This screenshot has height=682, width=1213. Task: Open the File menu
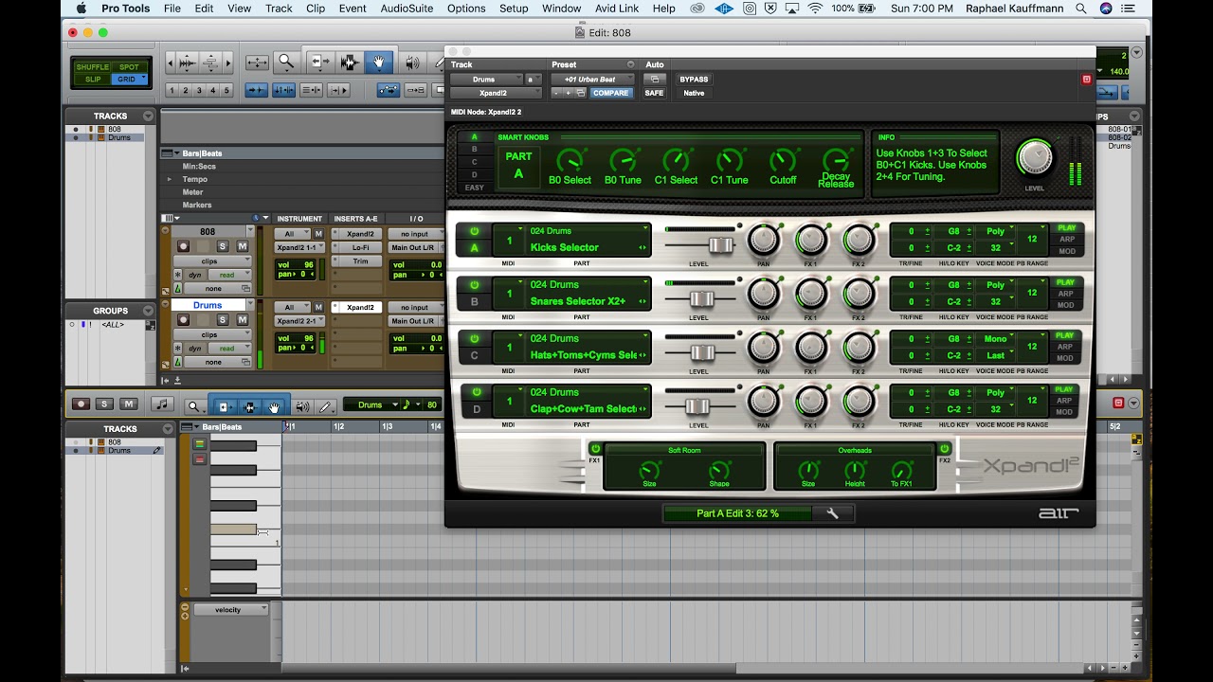[x=172, y=9]
